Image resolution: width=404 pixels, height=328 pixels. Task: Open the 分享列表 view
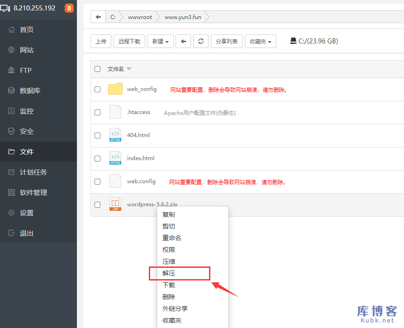click(226, 41)
